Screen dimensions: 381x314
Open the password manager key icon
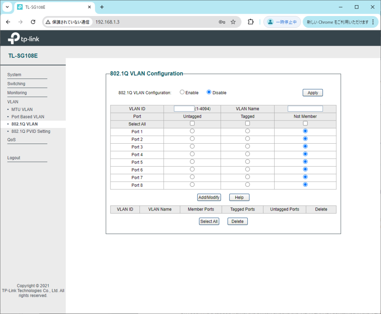point(222,22)
